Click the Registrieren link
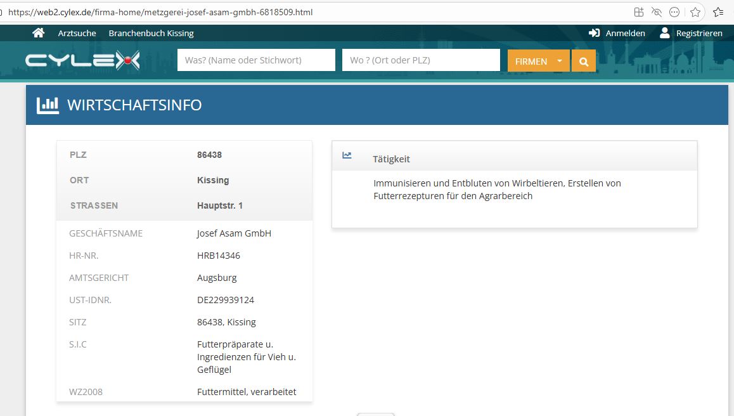This screenshot has width=734, height=416. 699,33
